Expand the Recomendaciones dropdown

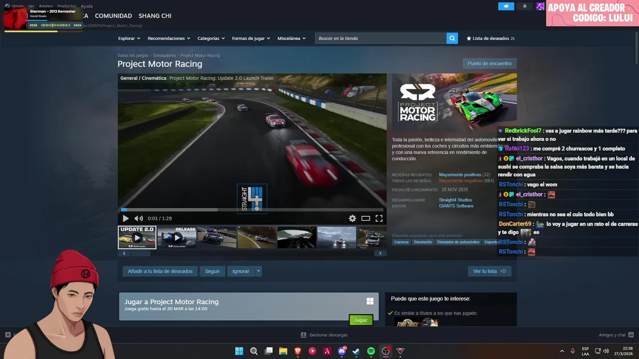pos(169,38)
